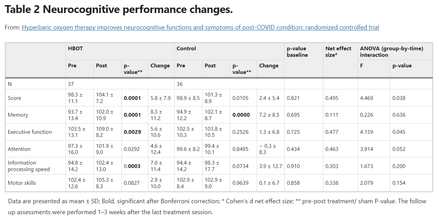Click the Control column group header
Screen dimensions: 439x220
point(186,49)
